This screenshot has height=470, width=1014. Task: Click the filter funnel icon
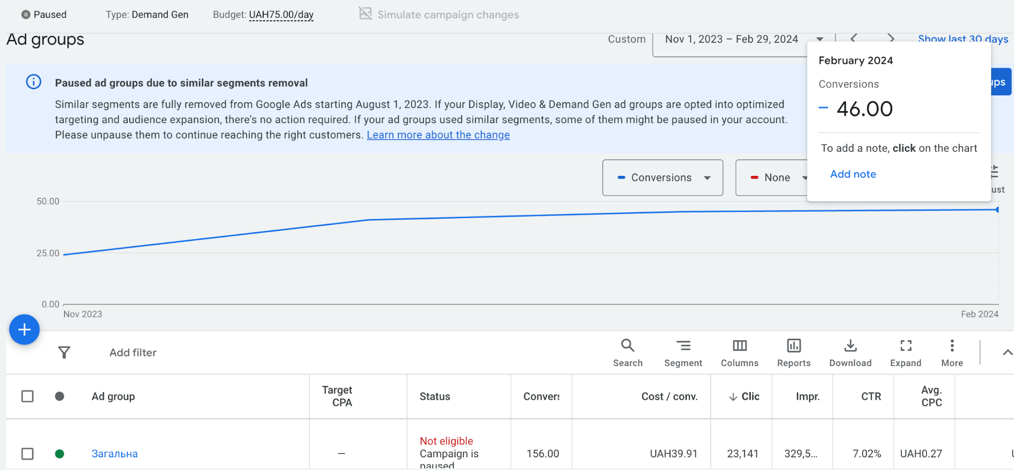(x=64, y=352)
